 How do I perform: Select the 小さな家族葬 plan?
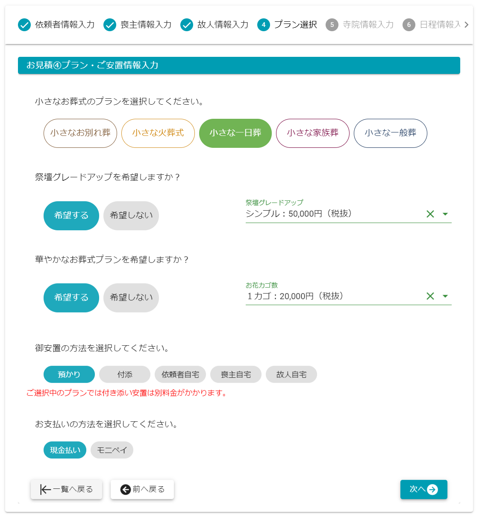coord(313,133)
